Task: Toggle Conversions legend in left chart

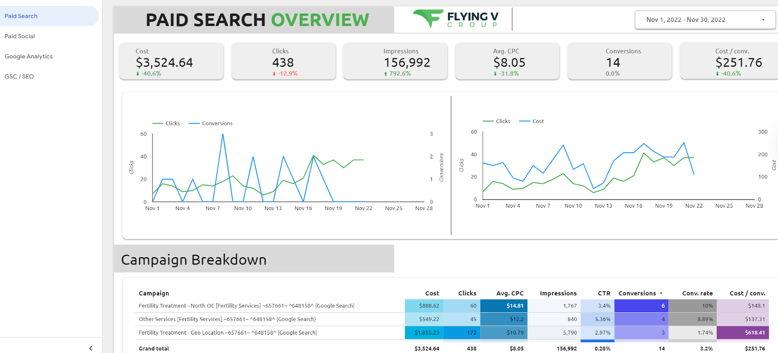Action: tap(211, 124)
